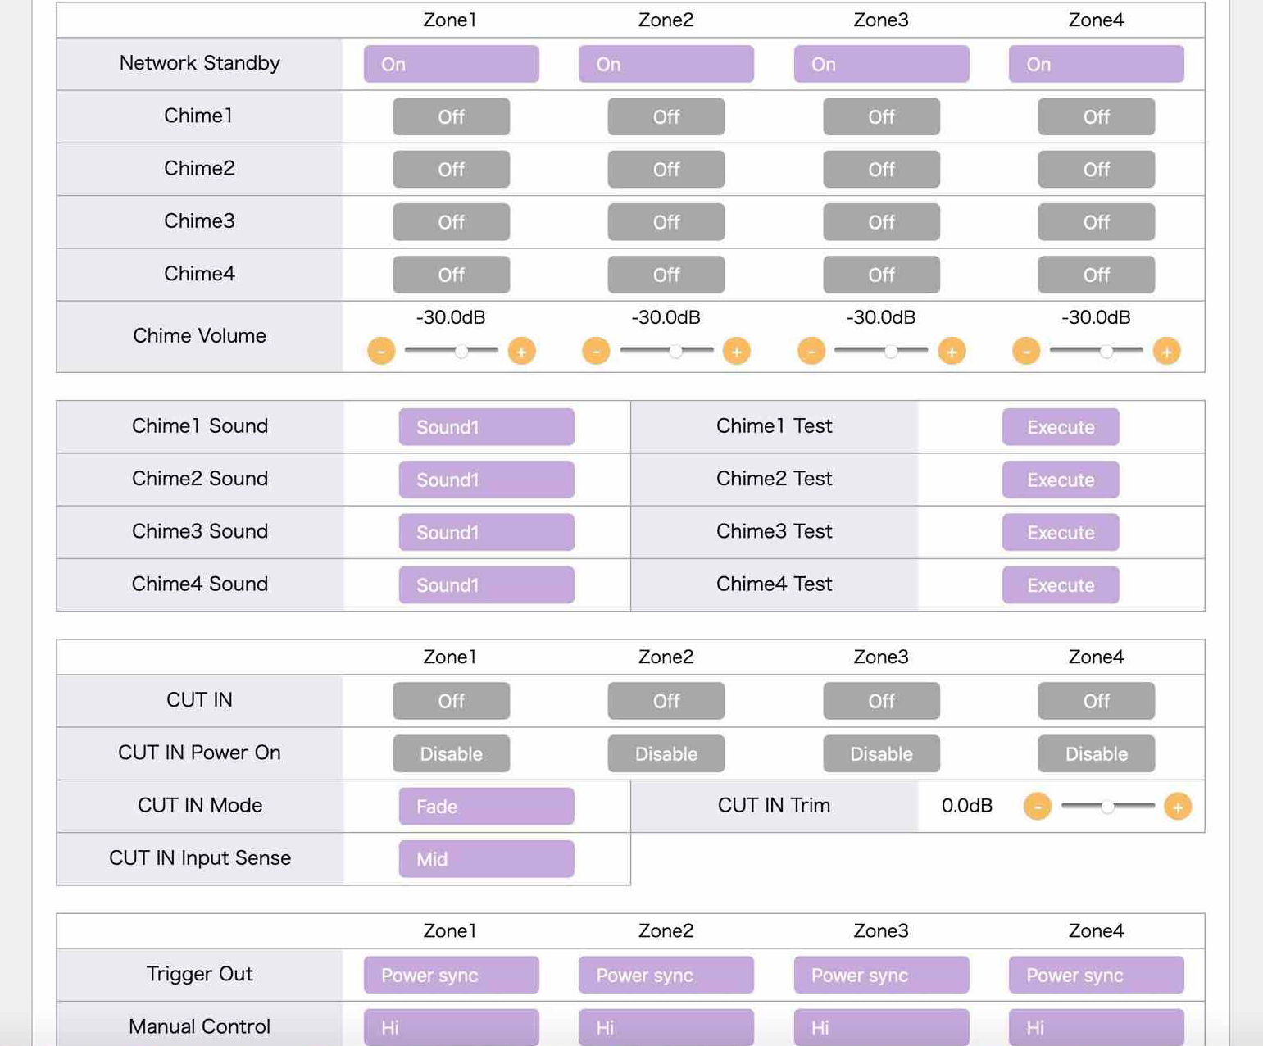This screenshot has width=1263, height=1046.
Task: Toggle Chime1 for Zone1
Action: pyautogui.click(x=451, y=116)
